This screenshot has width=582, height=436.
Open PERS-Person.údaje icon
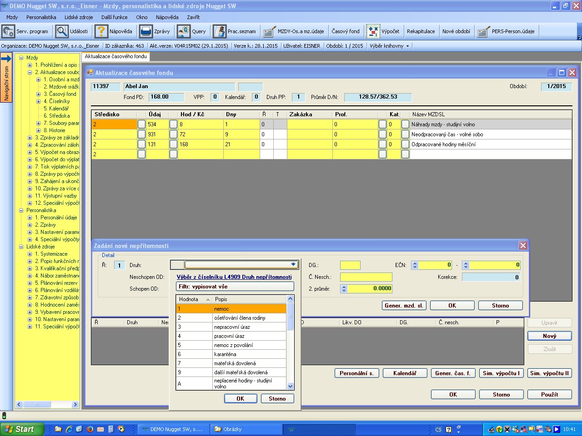coord(483,31)
